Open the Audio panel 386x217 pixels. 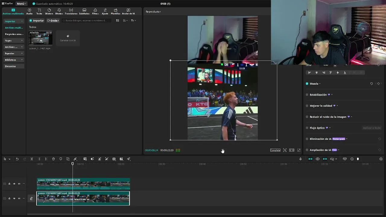click(29, 11)
